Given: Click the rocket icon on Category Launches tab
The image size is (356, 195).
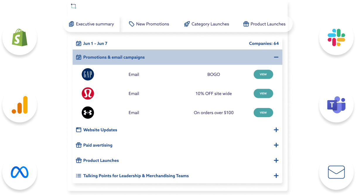Looking at the screenshot, I should click(187, 24).
